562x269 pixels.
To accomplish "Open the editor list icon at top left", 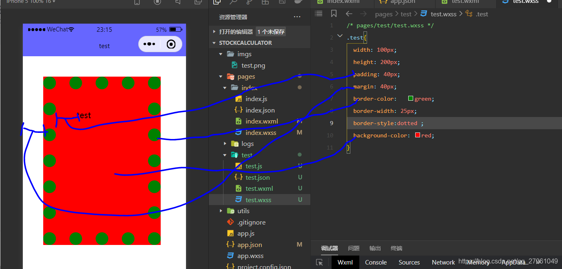I will coord(319,13).
